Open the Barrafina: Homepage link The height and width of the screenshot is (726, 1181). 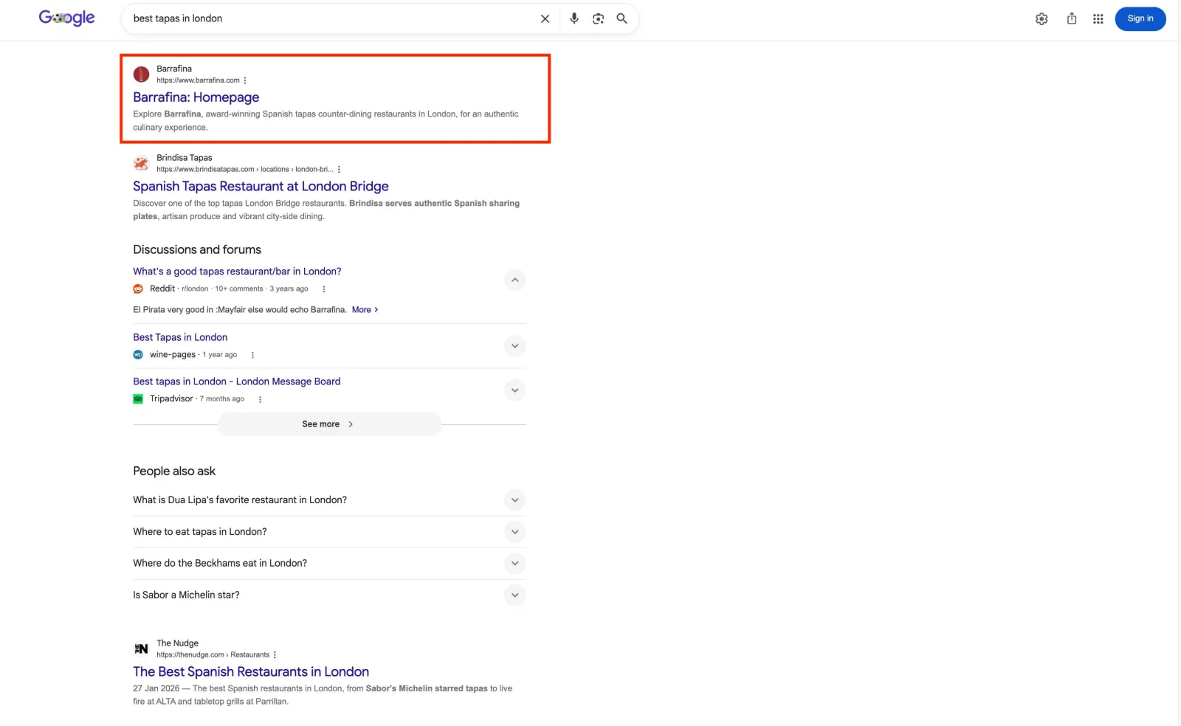click(x=196, y=97)
